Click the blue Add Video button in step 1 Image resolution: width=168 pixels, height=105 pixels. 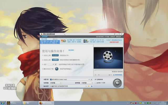pyautogui.click(x=55, y=55)
